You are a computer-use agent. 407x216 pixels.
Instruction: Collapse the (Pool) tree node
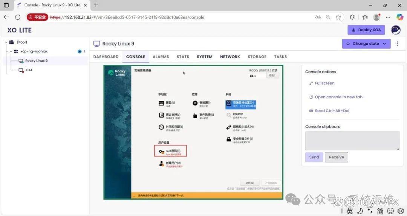6,42
